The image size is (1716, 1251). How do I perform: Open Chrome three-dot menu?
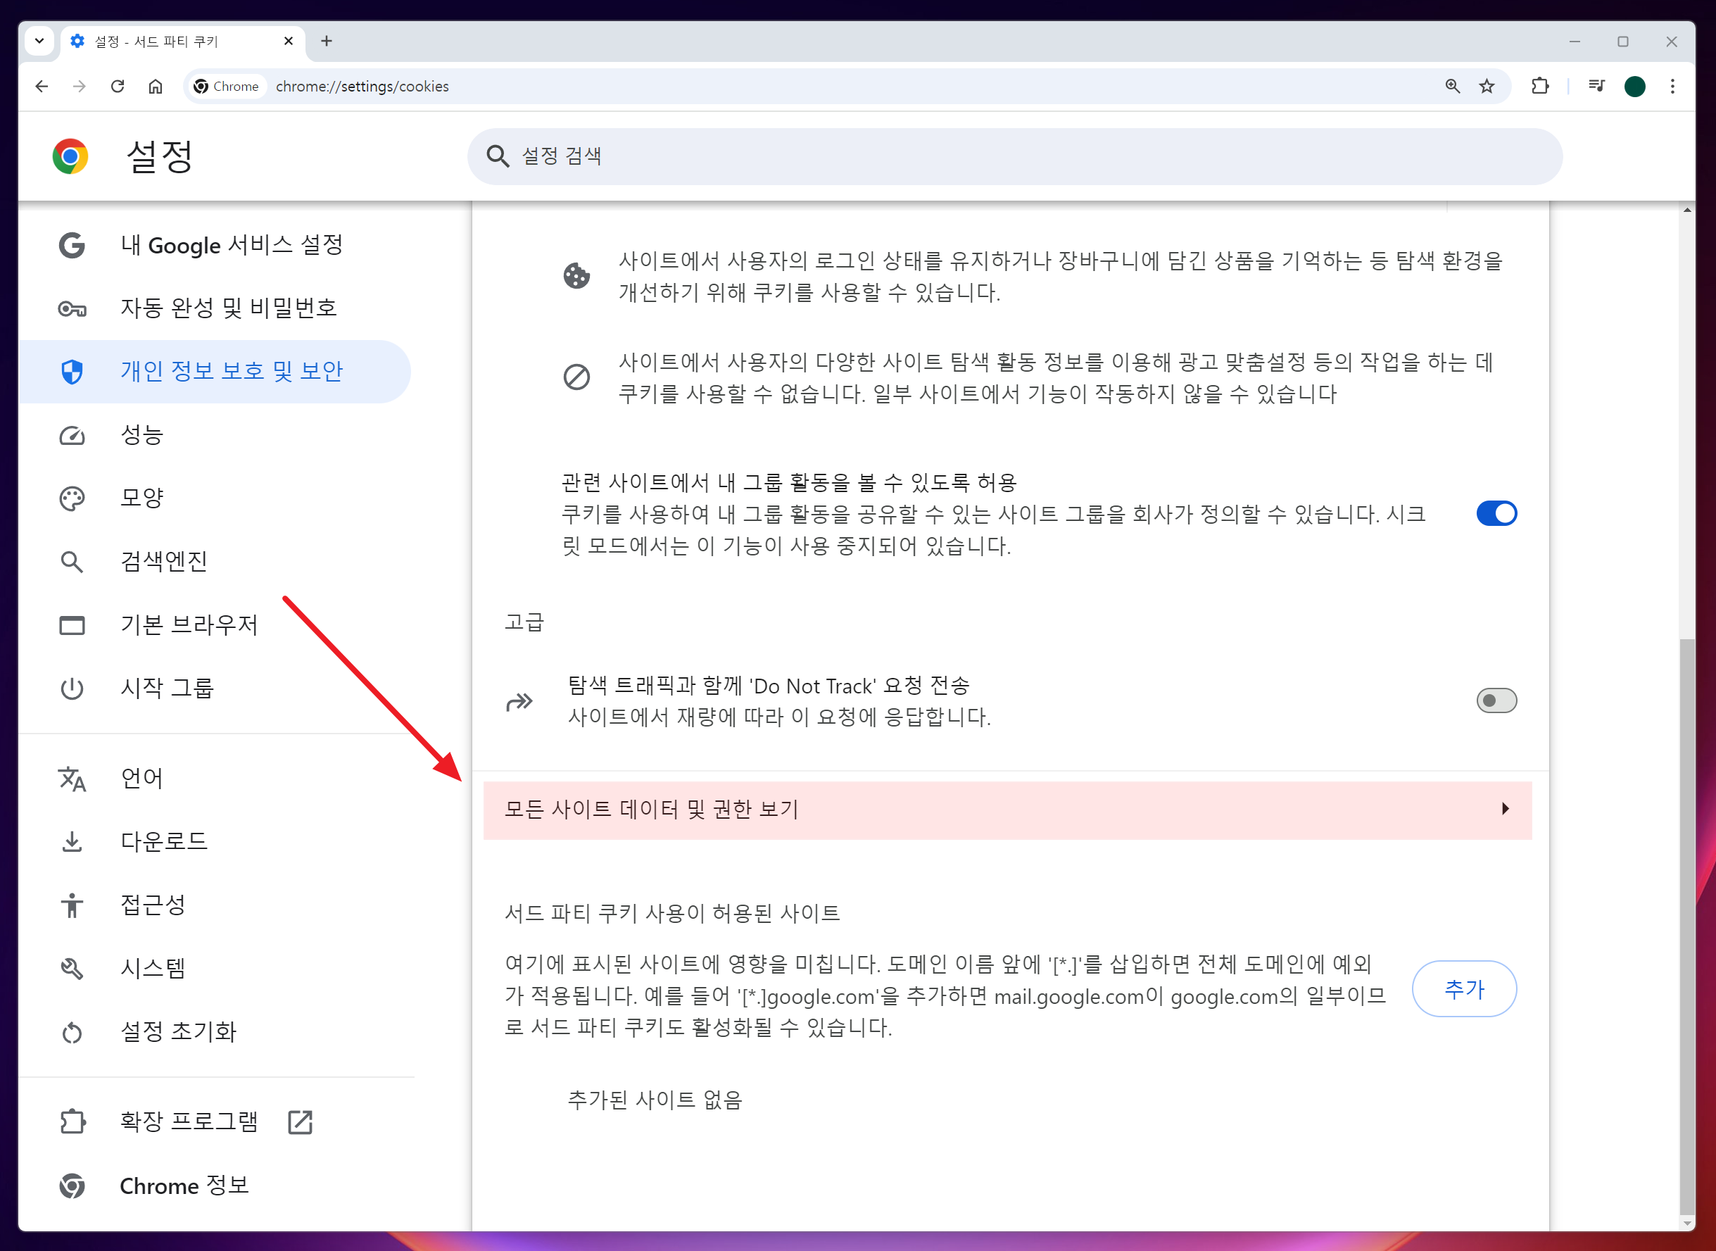1672,87
